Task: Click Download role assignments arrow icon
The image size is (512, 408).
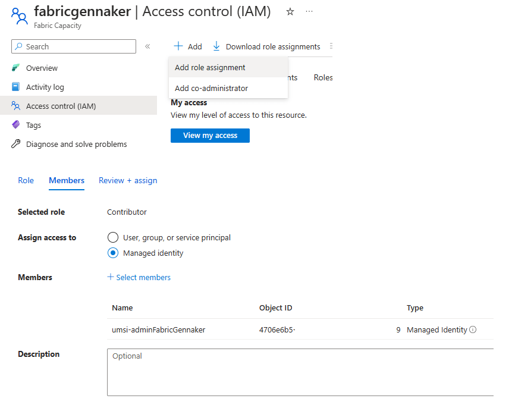Action: (216, 46)
